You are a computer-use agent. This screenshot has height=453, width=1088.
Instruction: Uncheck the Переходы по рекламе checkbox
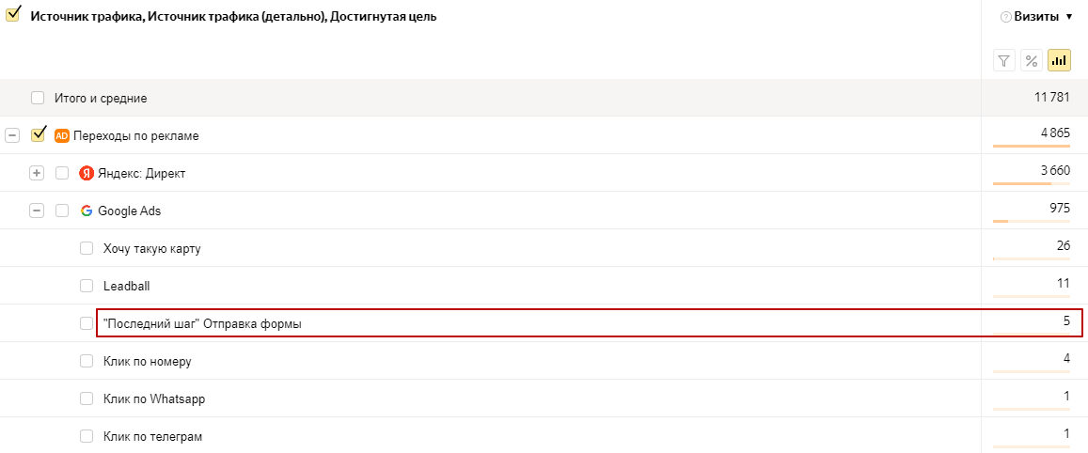pos(39,133)
